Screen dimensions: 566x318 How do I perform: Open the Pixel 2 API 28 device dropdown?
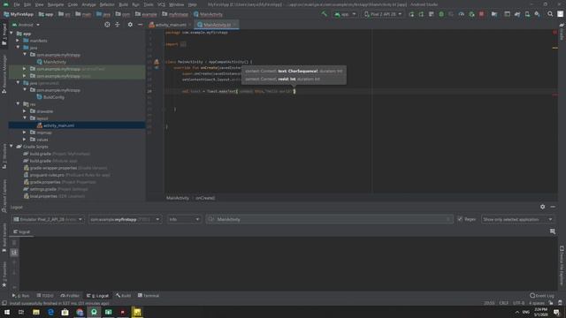click(383, 14)
